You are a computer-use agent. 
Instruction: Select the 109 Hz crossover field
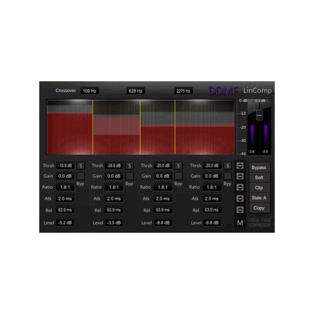pos(89,91)
